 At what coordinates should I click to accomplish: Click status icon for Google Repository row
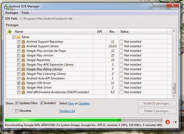click(x=121, y=60)
